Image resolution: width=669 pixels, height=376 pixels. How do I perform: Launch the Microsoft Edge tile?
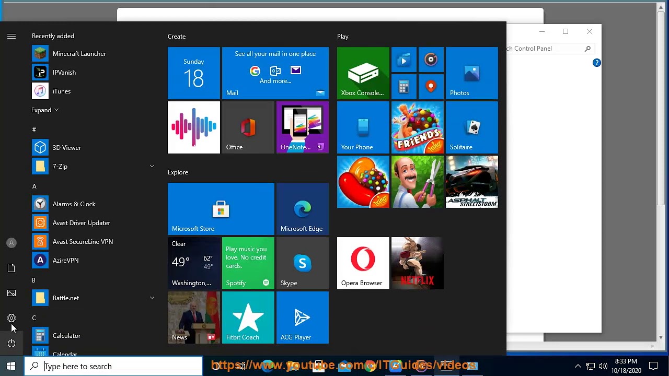coord(303,209)
